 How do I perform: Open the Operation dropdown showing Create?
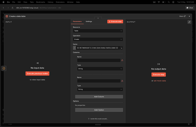coord(98,39)
